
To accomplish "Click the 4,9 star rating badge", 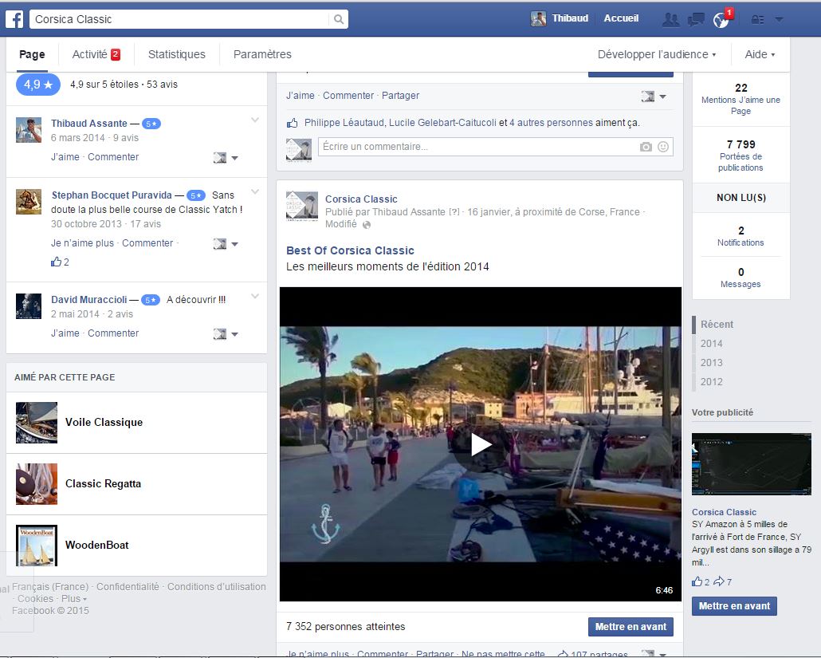I will click(38, 85).
